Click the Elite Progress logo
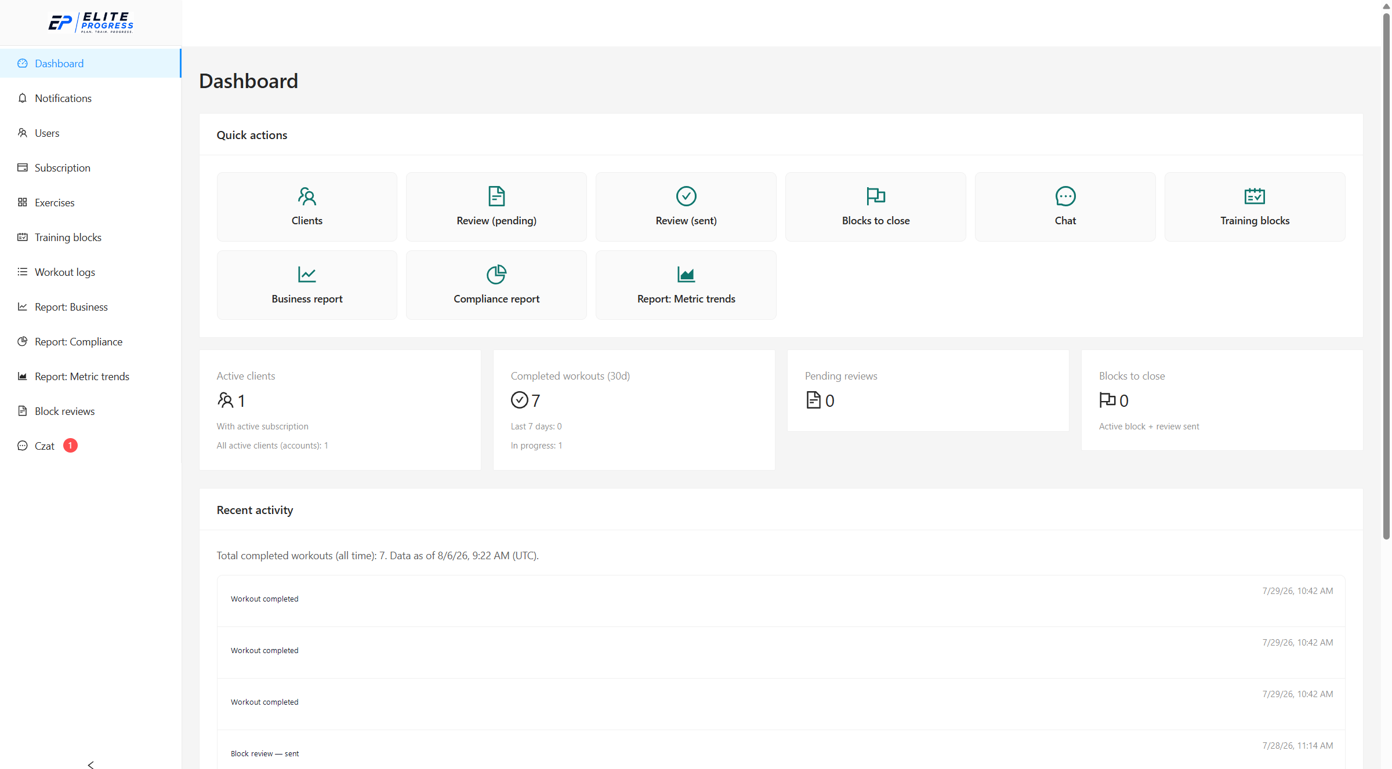 (90, 23)
